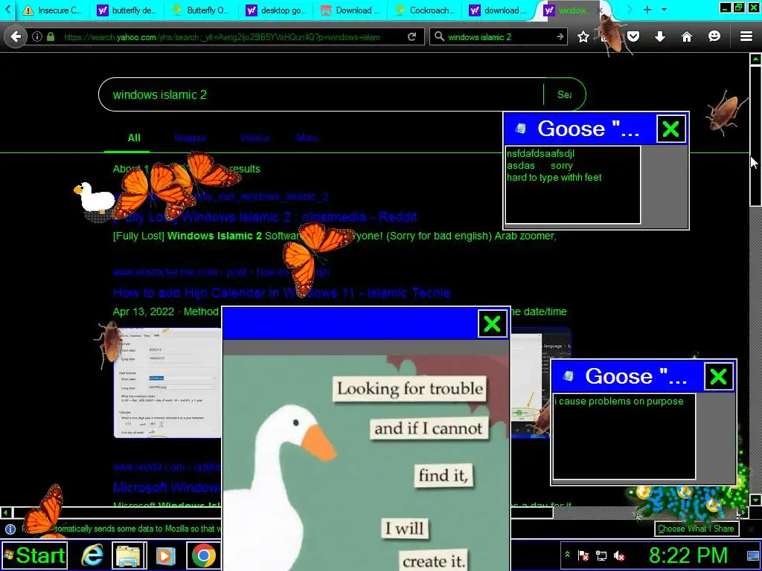Image resolution: width=762 pixels, height=571 pixels.
Task: Launch Windows Media Player from taskbar
Action: [x=166, y=555]
